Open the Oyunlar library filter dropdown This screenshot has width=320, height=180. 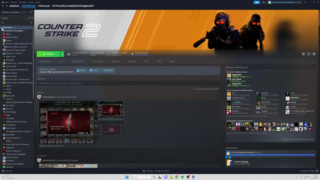(14, 18)
